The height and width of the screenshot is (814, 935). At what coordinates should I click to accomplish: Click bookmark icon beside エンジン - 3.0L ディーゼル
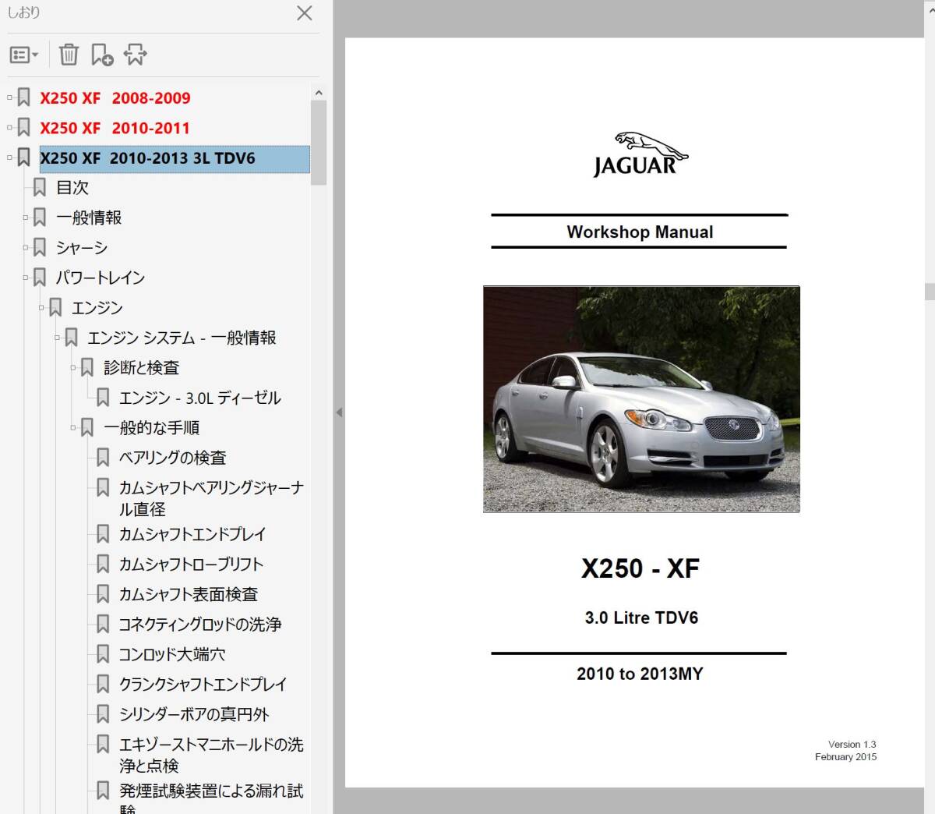pyautogui.click(x=103, y=397)
